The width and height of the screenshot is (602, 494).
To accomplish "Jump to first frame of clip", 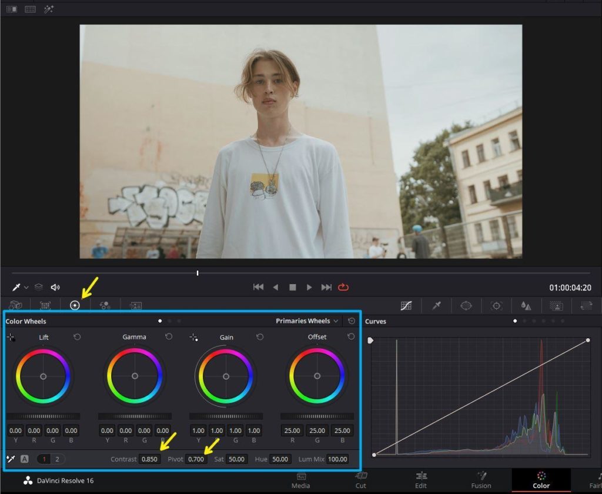I will click(x=259, y=287).
